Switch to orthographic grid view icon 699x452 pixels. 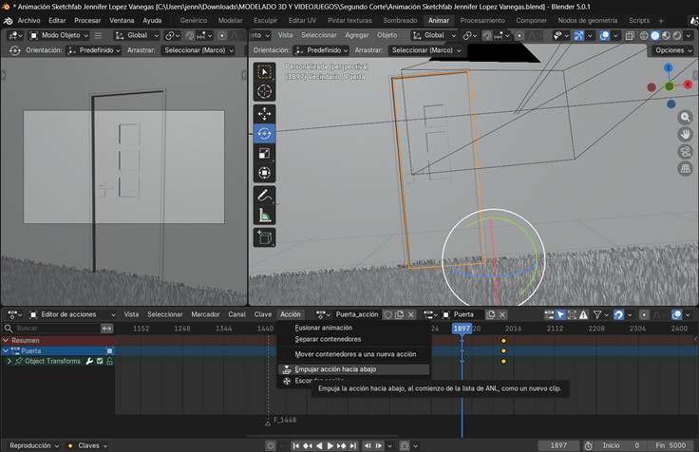pos(685,168)
